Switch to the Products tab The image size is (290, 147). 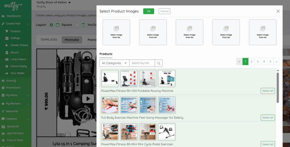click(106, 54)
